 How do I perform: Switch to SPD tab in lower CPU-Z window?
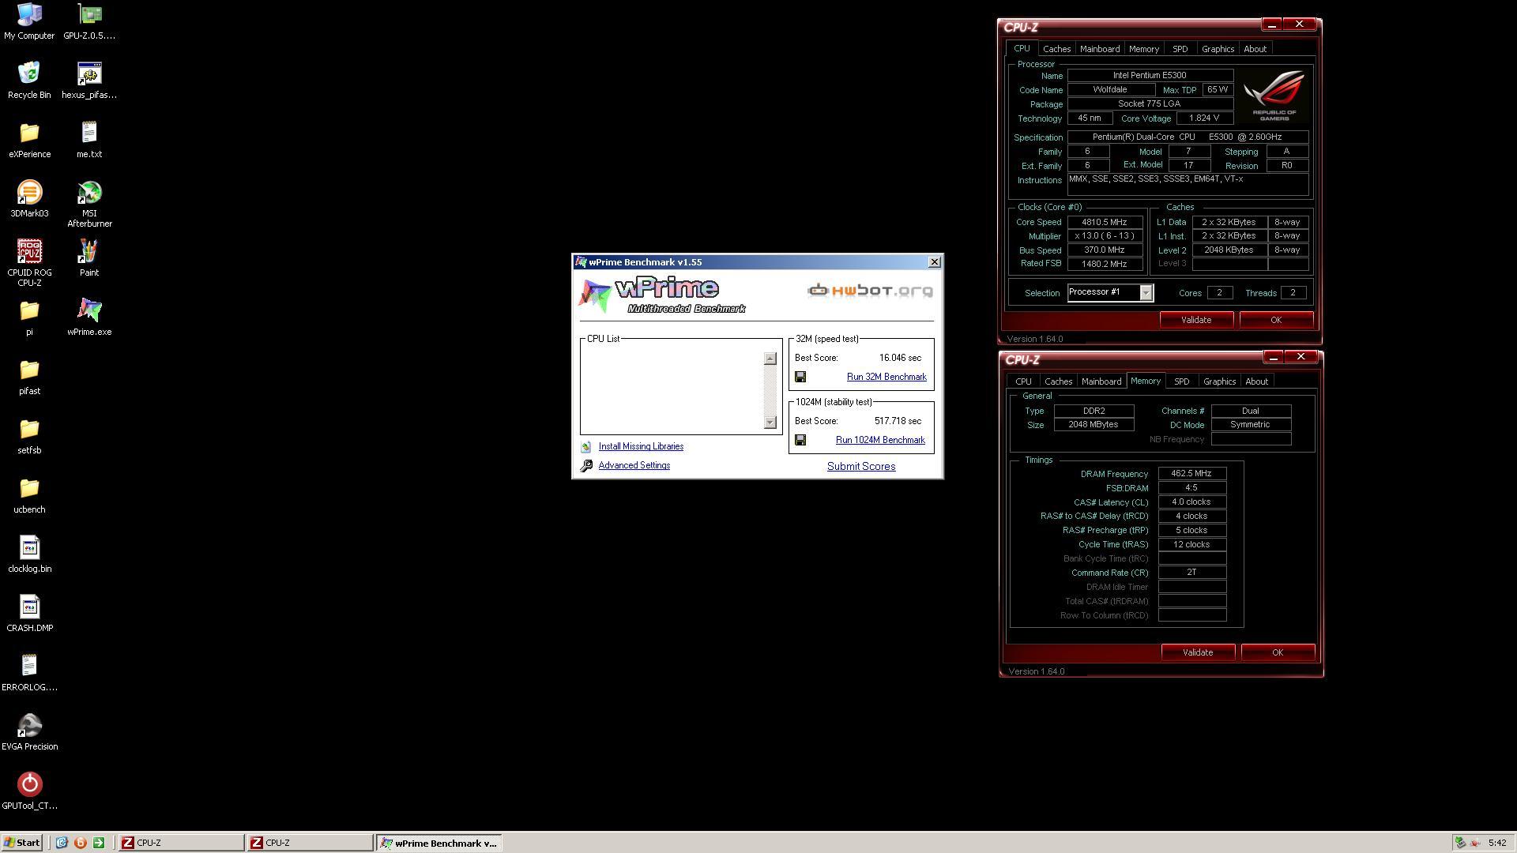point(1181,381)
